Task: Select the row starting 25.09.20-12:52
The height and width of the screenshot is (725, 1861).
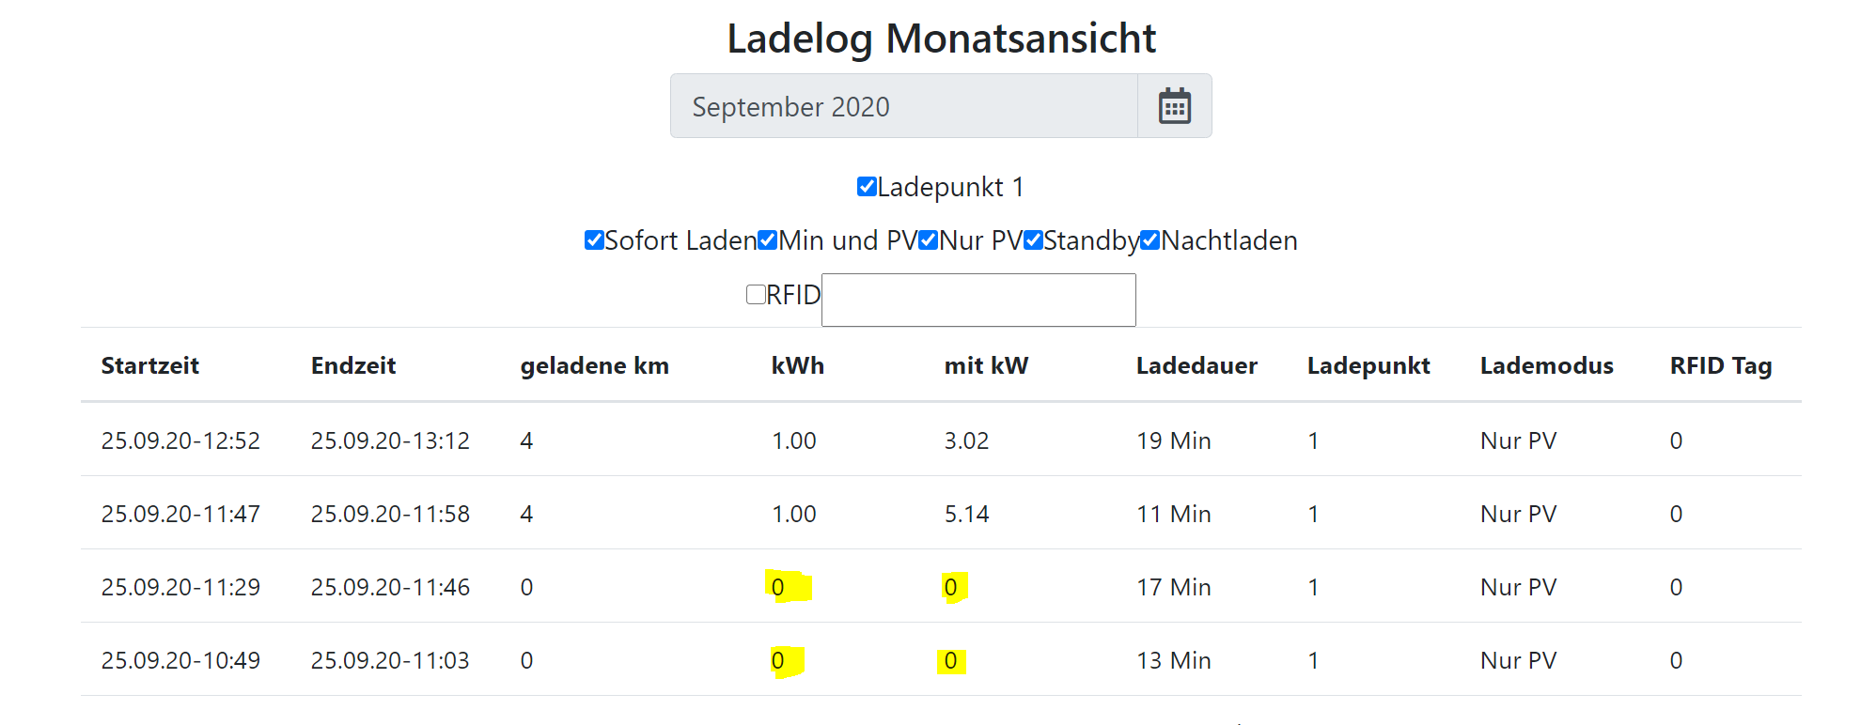Action: pyautogui.click(x=180, y=440)
